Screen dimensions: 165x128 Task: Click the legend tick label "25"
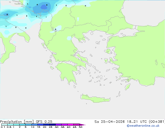pos(50,127)
